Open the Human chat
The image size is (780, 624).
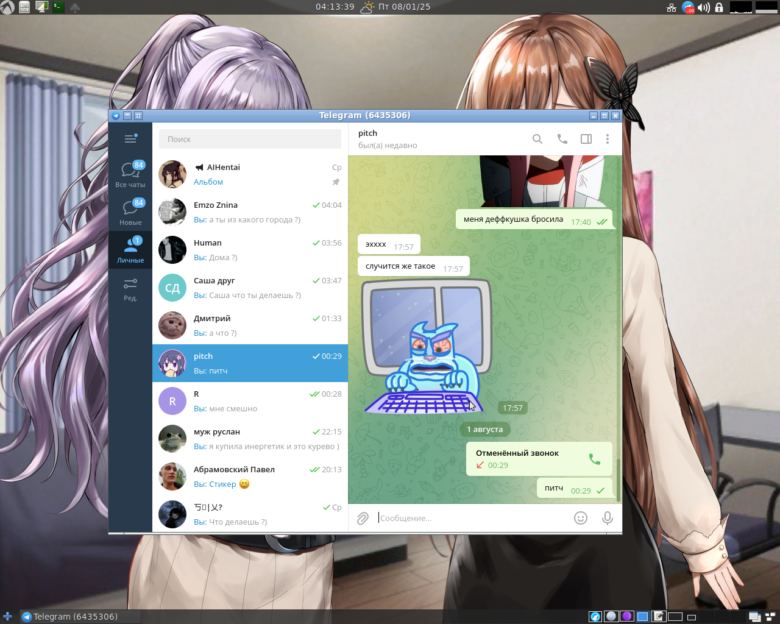pos(250,250)
